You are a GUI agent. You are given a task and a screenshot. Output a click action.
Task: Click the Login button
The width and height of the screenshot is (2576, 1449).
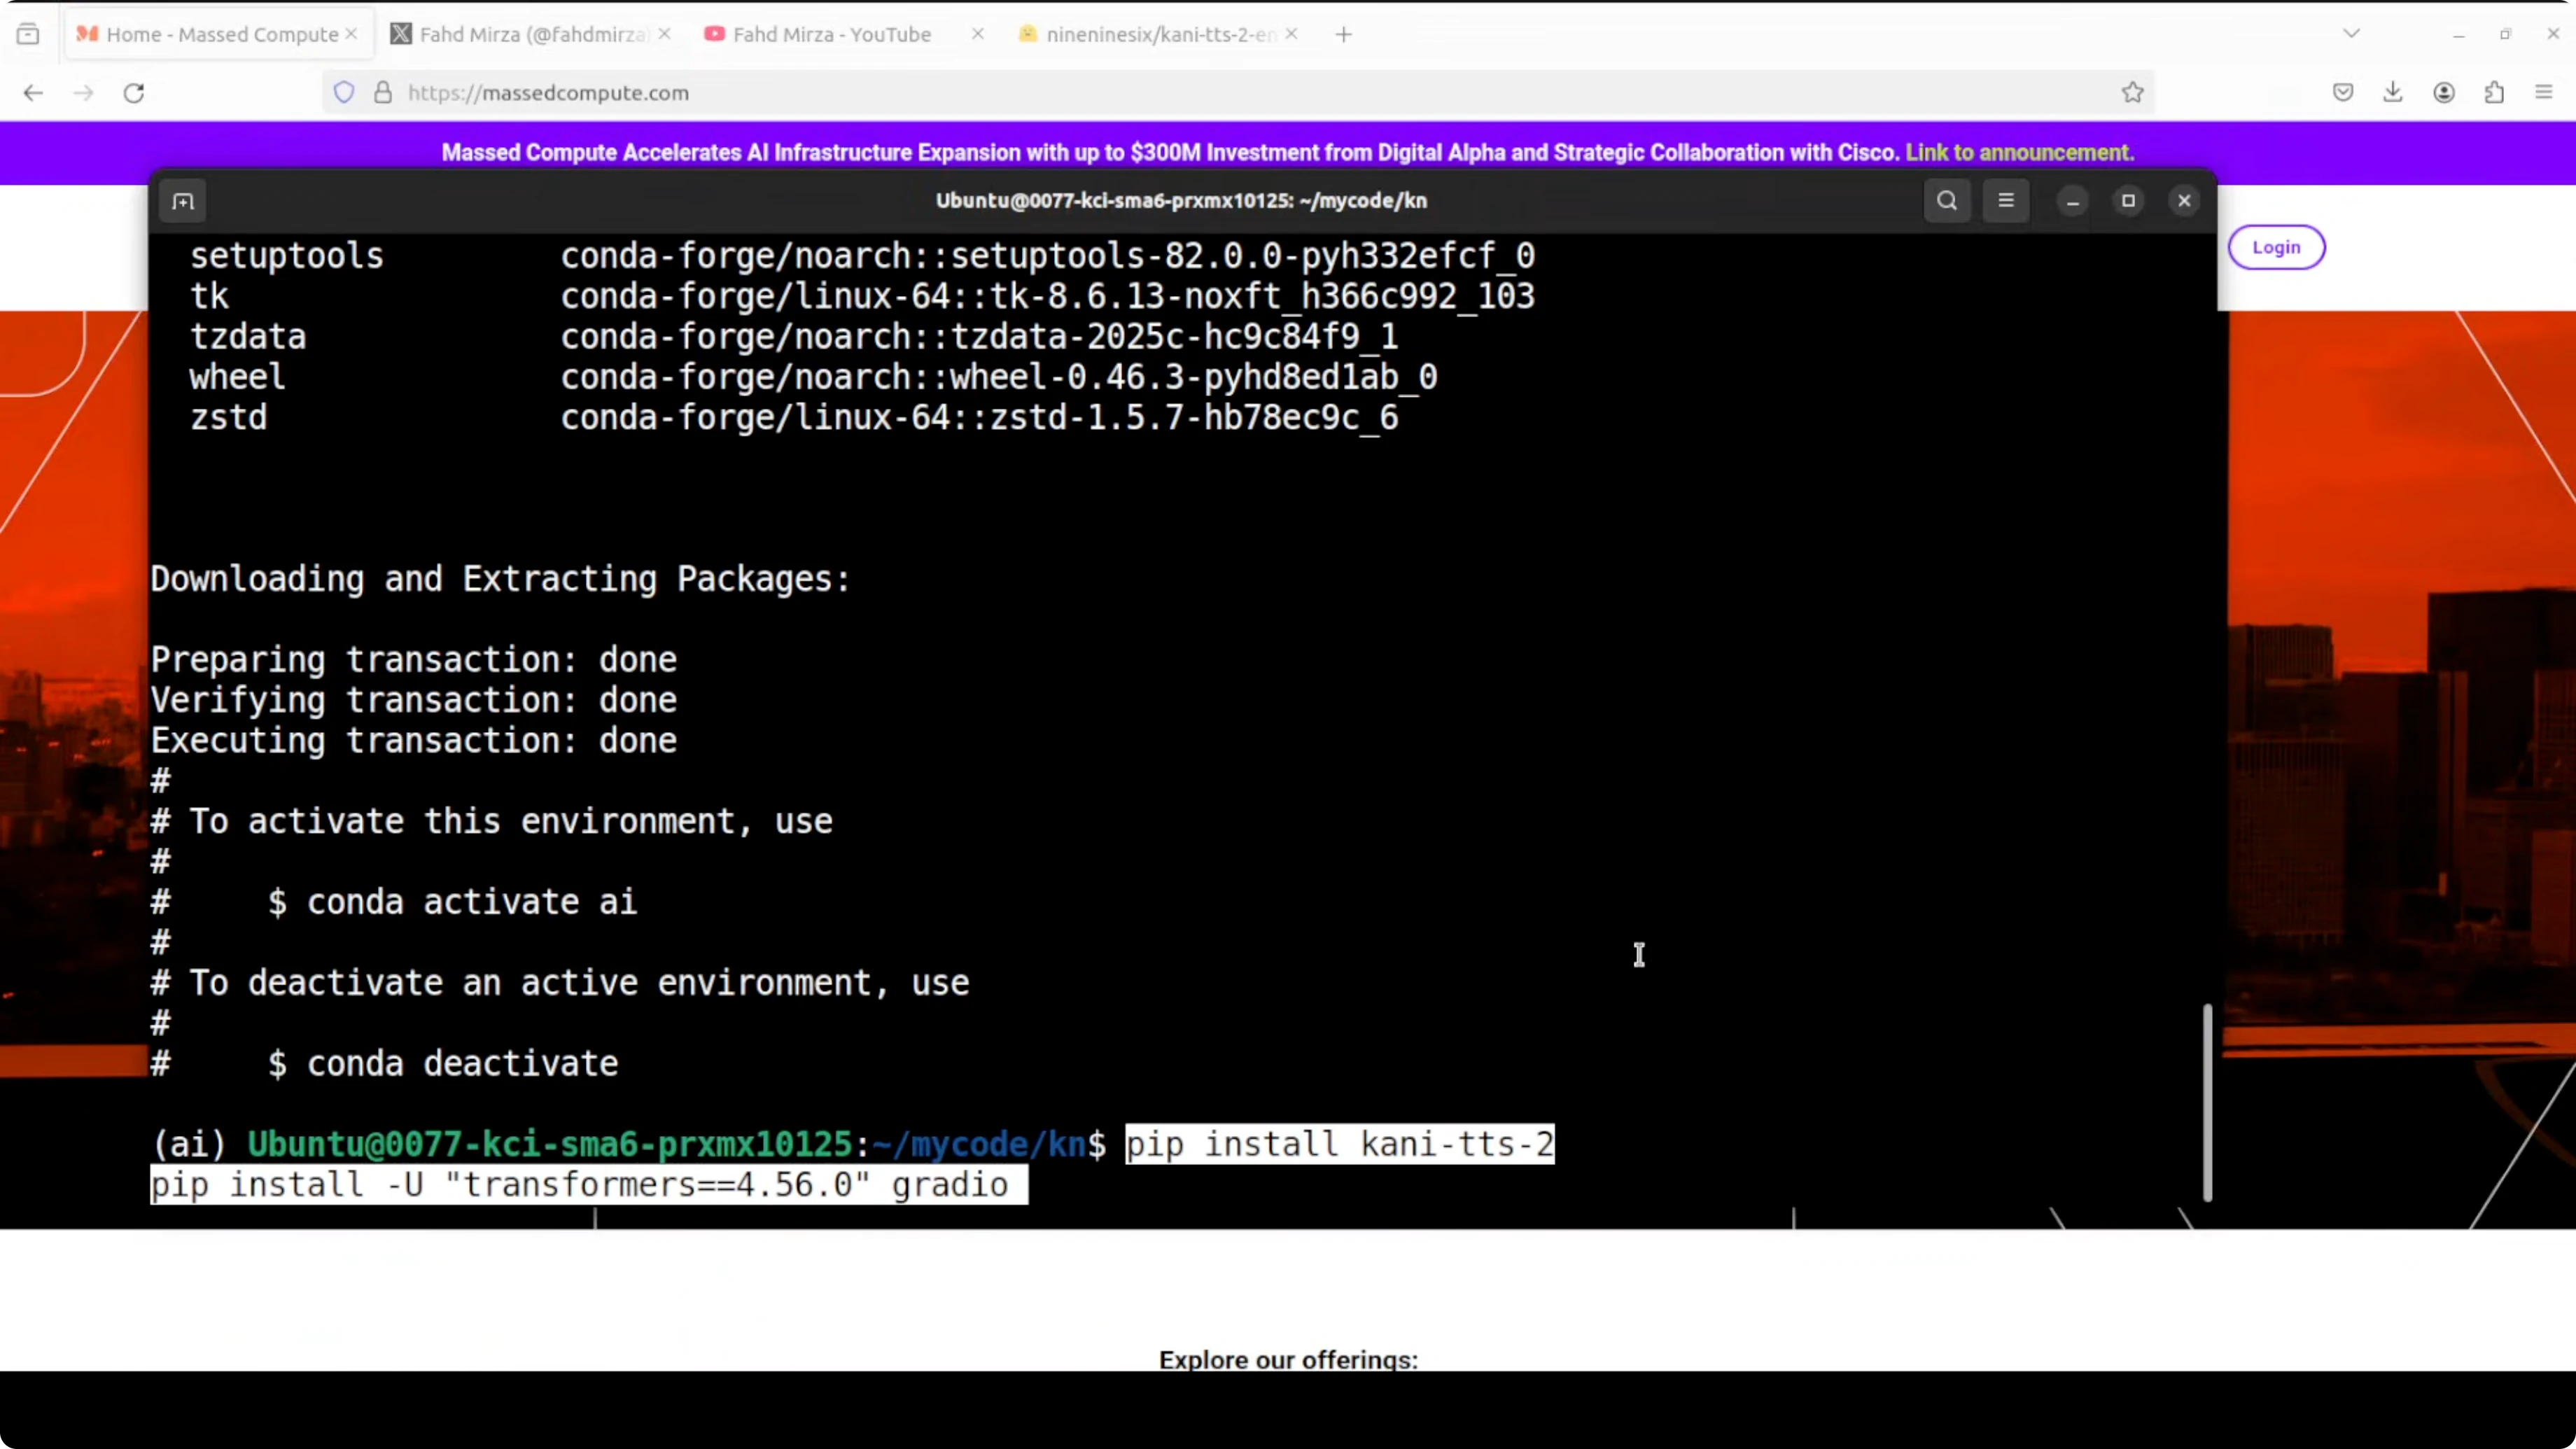coord(2276,247)
